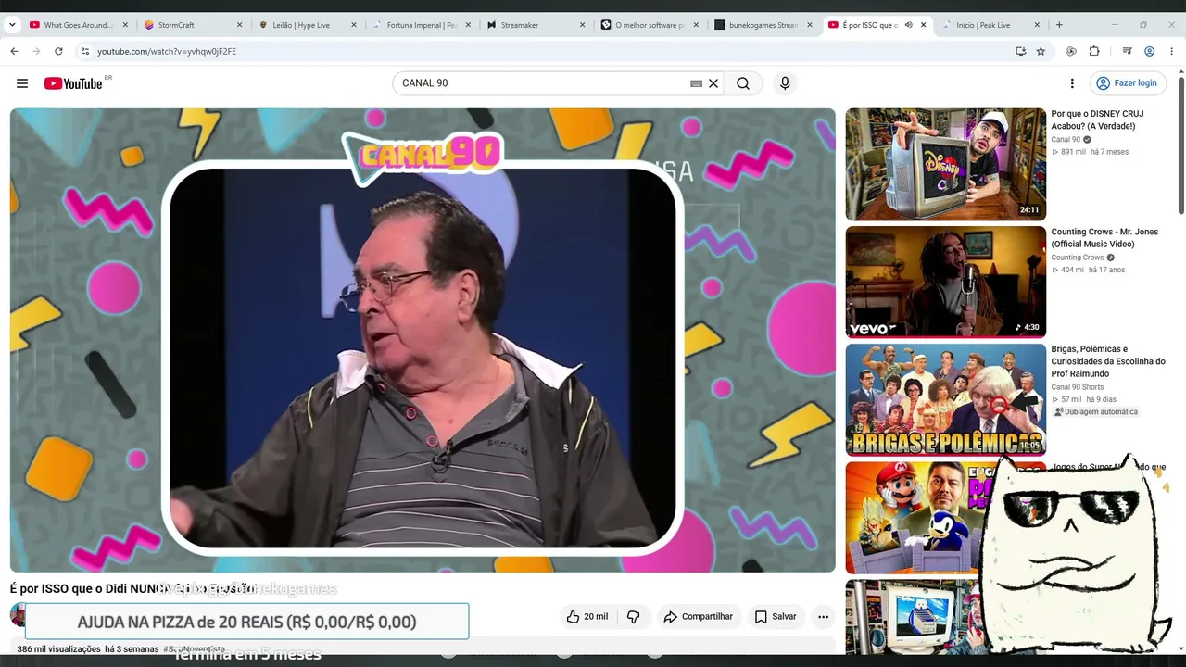Viewport: 1186px width, 667px height.
Task: Start voice search with the microphone
Action: point(785,83)
